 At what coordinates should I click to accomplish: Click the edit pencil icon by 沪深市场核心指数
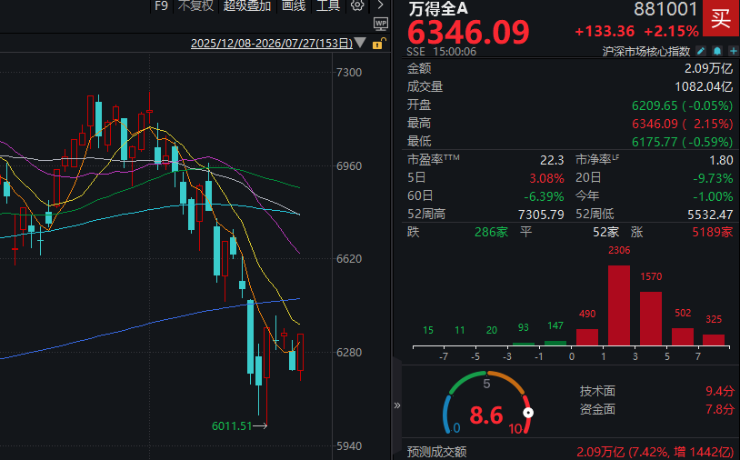point(701,51)
